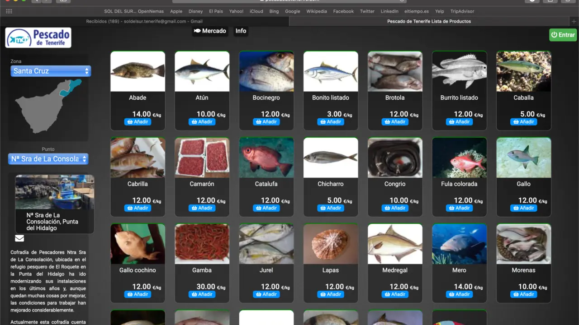Add Atún to the basket
579x325 pixels.
(202, 122)
